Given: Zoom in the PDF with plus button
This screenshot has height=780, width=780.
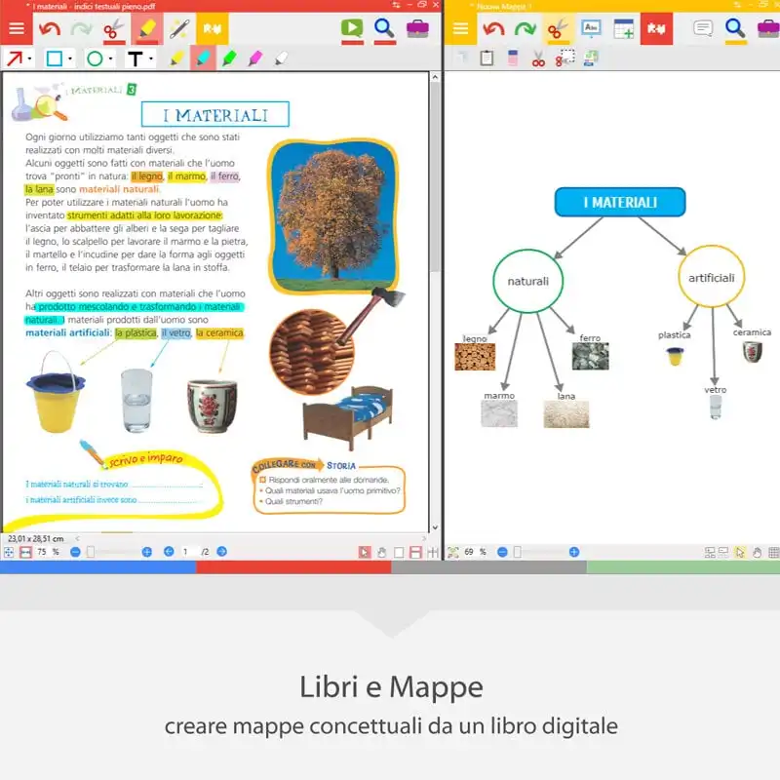Looking at the screenshot, I should click(147, 552).
